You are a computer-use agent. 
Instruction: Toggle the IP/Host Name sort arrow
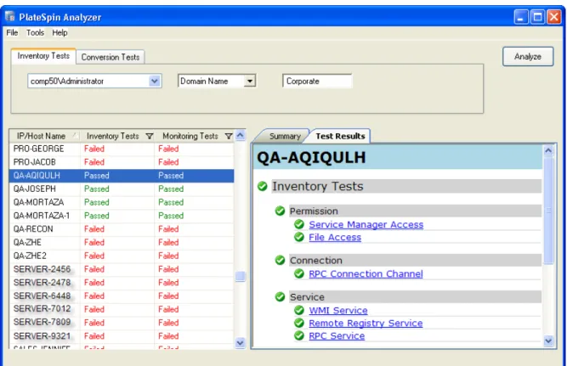pos(75,136)
